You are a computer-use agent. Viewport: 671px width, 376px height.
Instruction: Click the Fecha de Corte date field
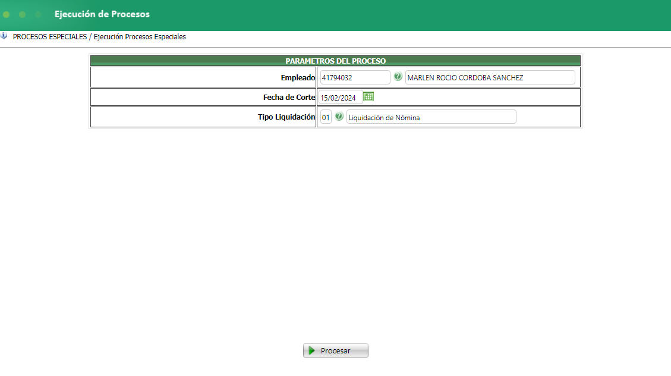click(340, 98)
